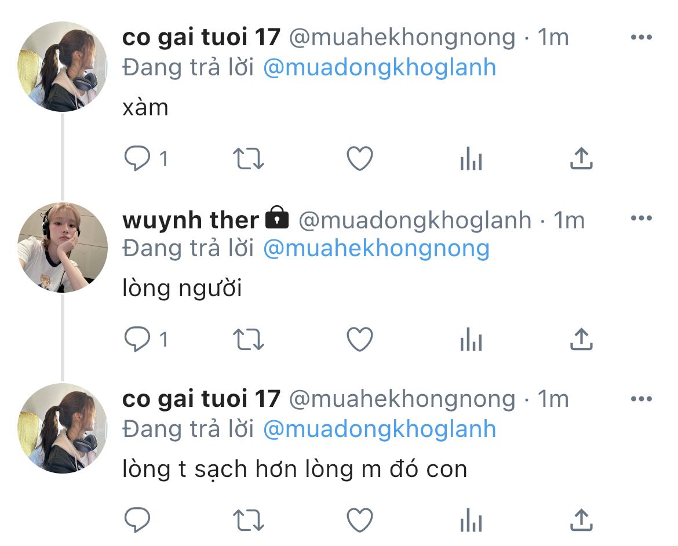
Task: Open @muahekhongnong mention in wuynh ther's reply
Action: [376, 249]
